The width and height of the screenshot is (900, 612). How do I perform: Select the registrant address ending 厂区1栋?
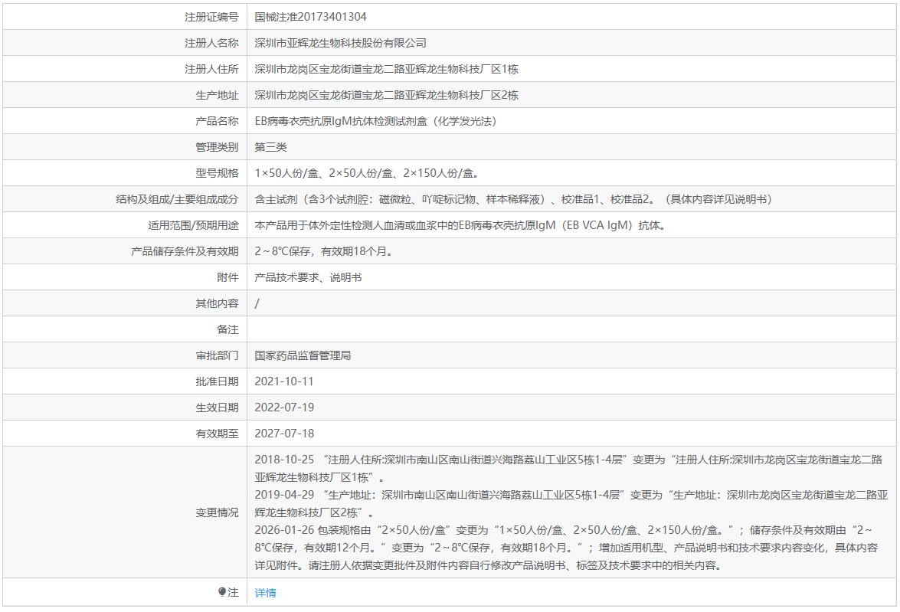pyautogui.click(x=386, y=69)
